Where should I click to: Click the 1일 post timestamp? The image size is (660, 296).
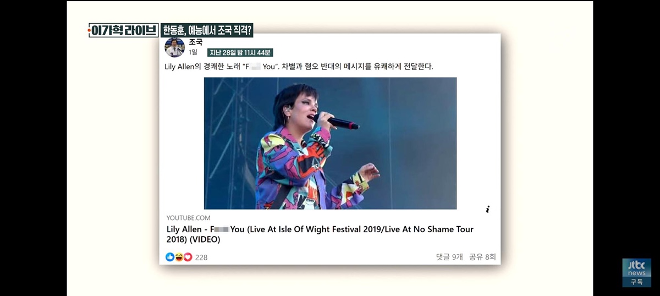pos(193,52)
